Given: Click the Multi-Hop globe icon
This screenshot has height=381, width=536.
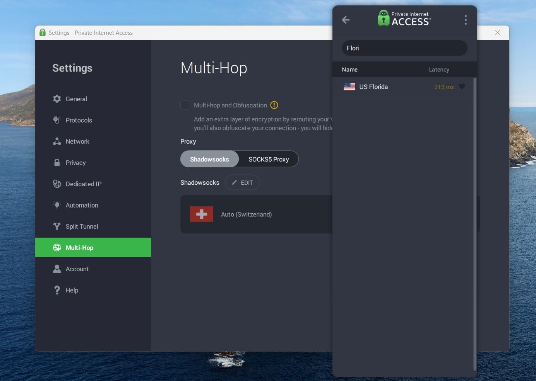Looking at the screenshot, I should tap(57, 248).
